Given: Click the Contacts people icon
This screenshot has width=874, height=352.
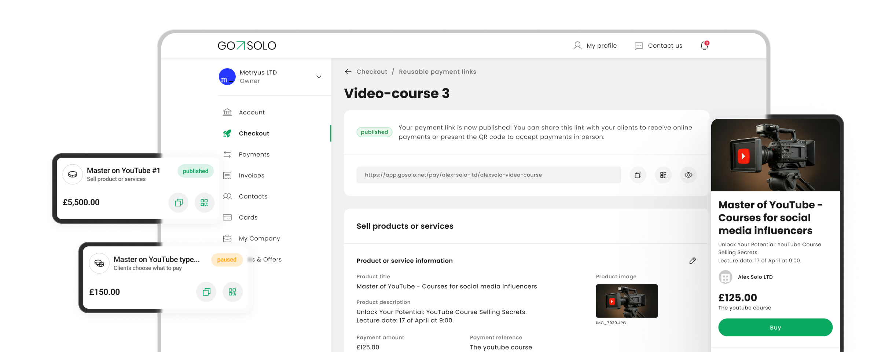Looking at the screenshot, I should [227, 197].
